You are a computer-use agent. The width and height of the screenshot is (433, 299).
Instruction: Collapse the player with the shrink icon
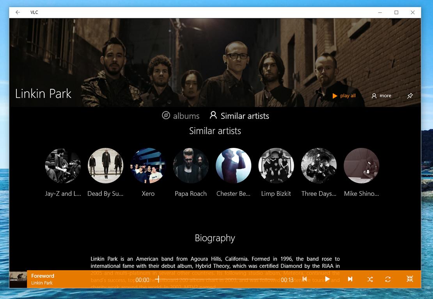[x=410, y=279]
